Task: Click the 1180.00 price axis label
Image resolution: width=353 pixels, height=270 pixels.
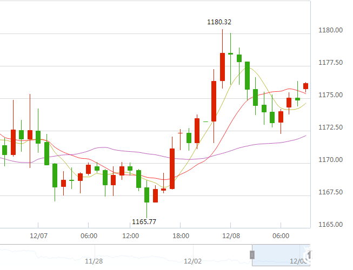Action: 332,30
